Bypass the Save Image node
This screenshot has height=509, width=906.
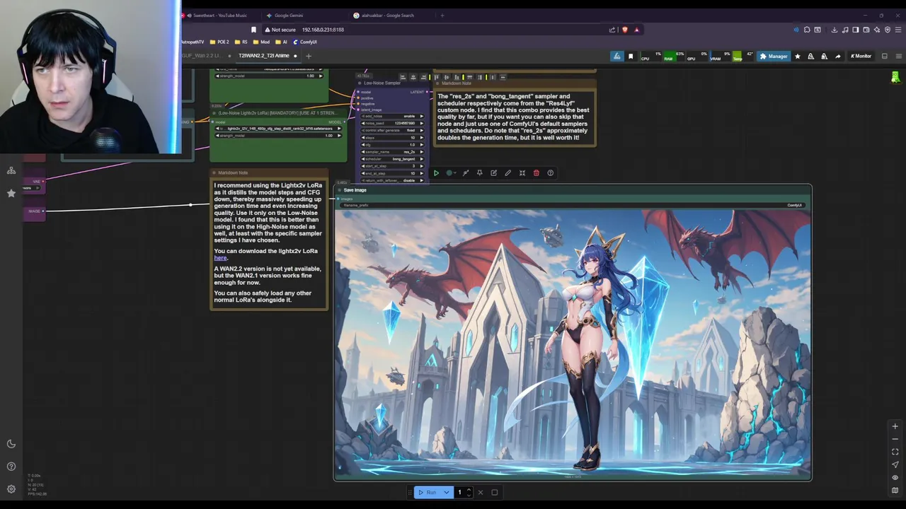[x=466, y=173]
